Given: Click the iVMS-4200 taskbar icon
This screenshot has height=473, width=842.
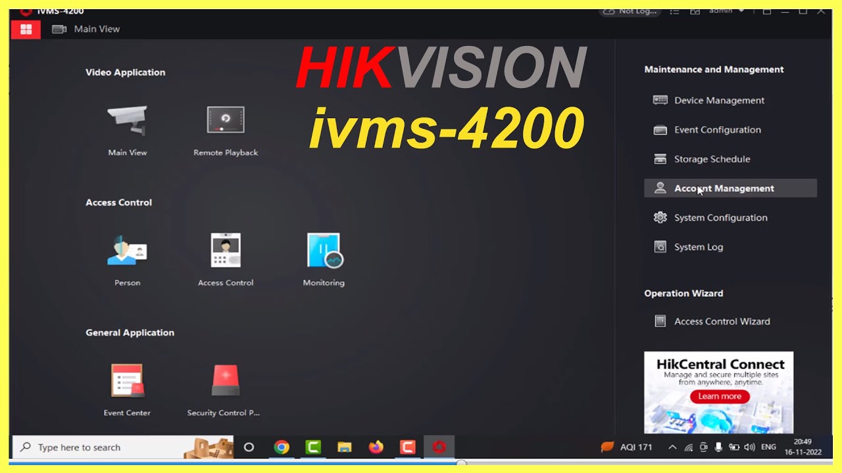Looking at the screenshot, I should (439, 447).
